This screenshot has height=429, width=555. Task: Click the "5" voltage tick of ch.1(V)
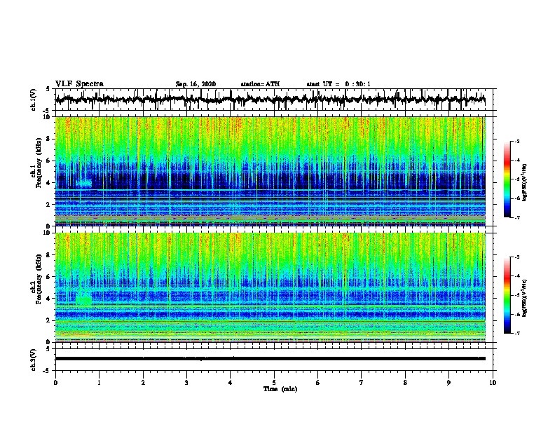pos(48,89)
